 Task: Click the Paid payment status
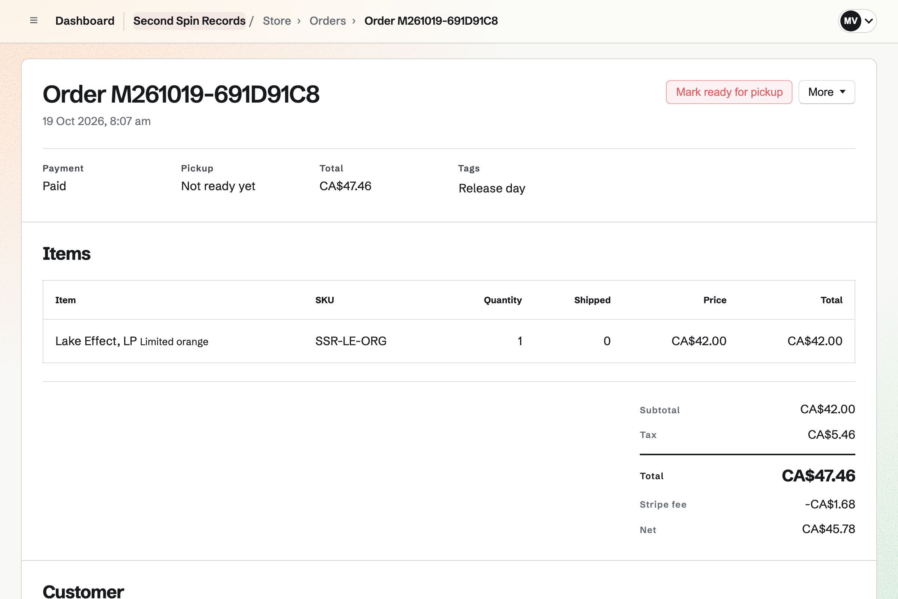[x=54, y=186]
